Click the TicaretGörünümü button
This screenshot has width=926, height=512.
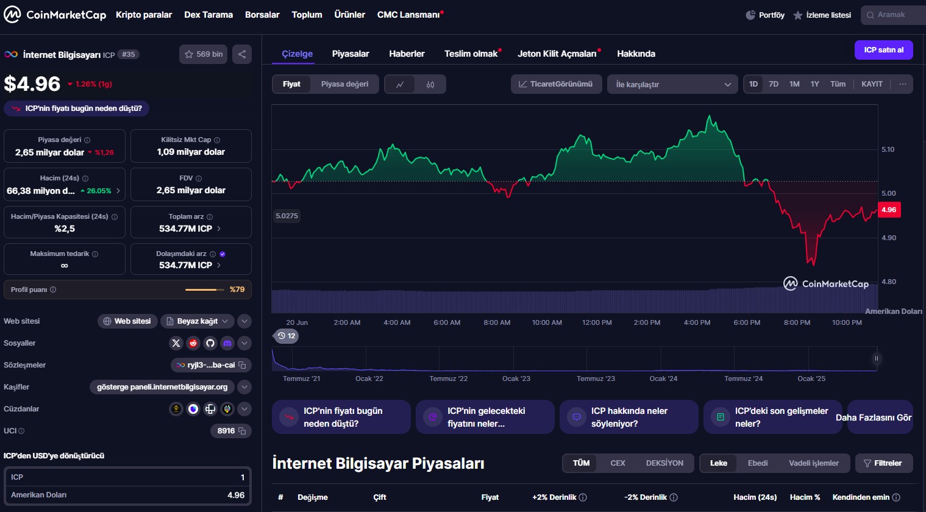click(556, 84)
